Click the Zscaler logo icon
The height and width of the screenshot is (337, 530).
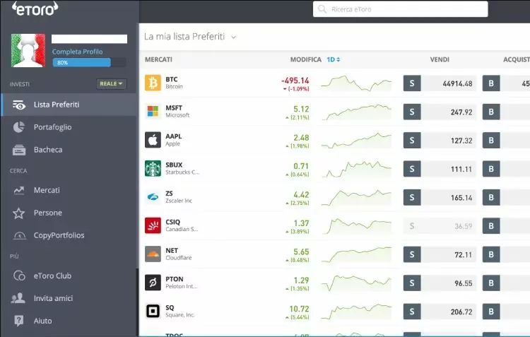point(153,197)
